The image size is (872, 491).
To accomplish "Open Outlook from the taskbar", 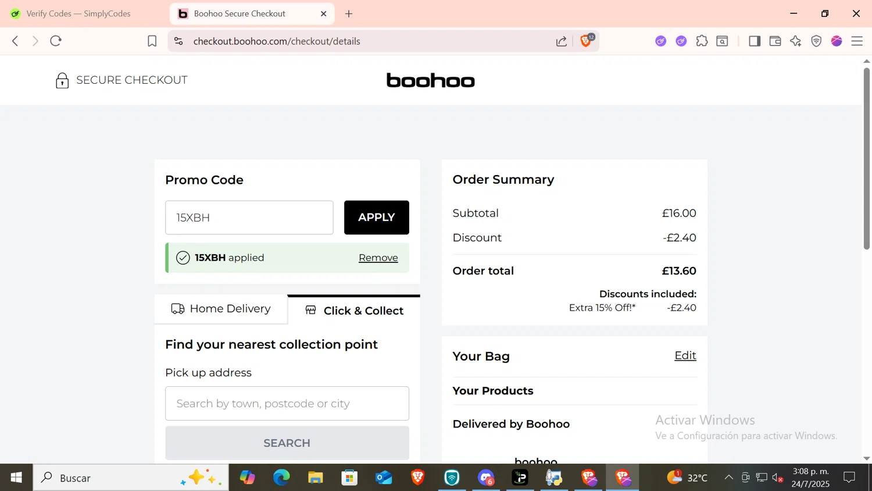I will tap(384, 478).
